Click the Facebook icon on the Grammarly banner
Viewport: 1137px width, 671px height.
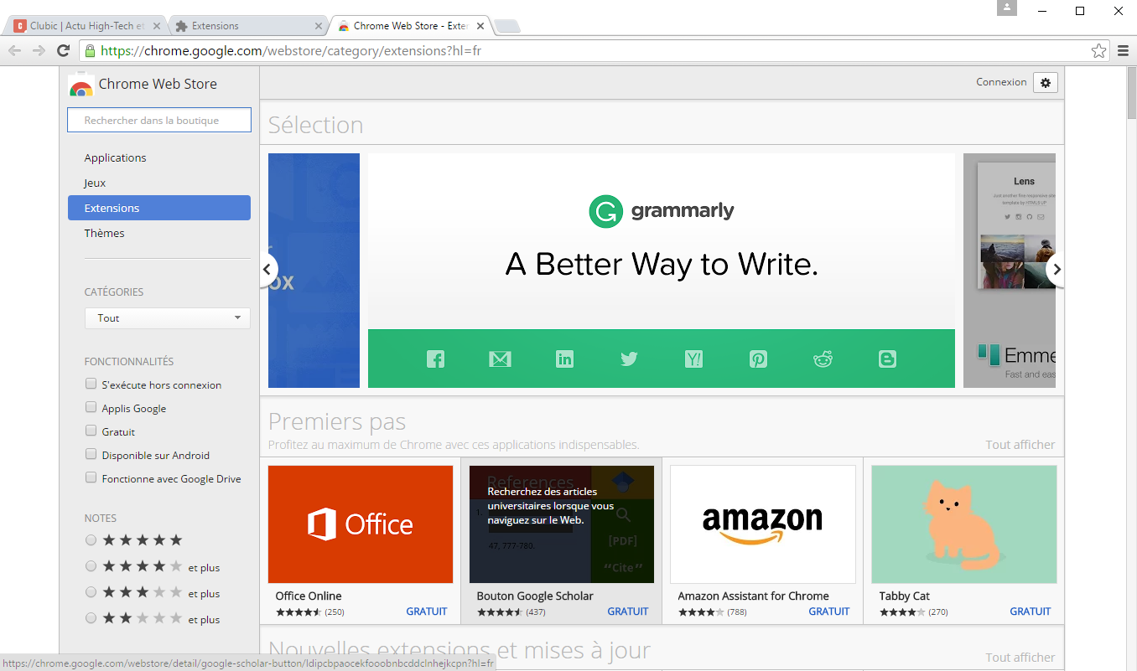(435, 359)
